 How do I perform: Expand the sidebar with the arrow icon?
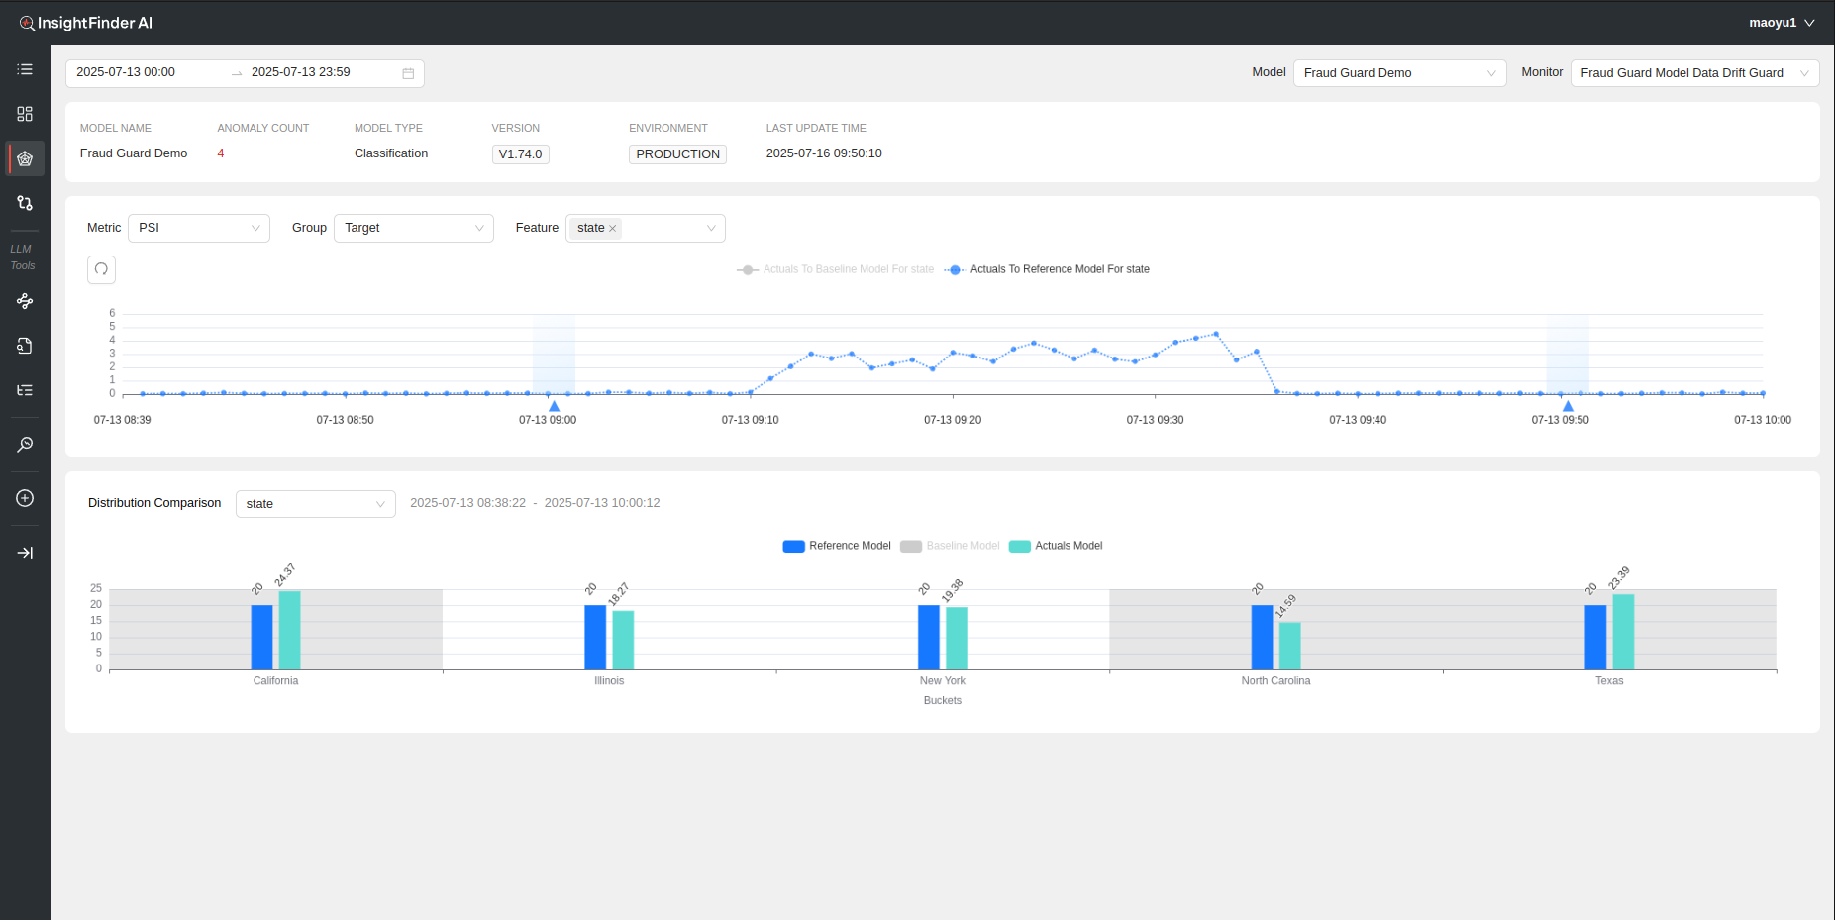25,553
